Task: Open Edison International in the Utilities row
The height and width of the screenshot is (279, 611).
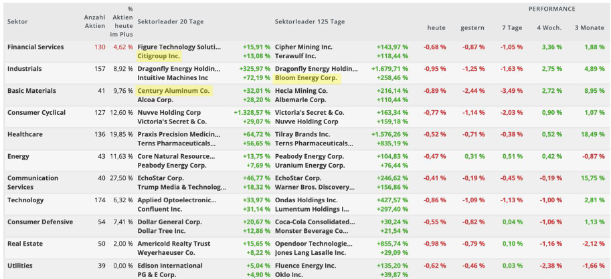Action: click(170, 266)
